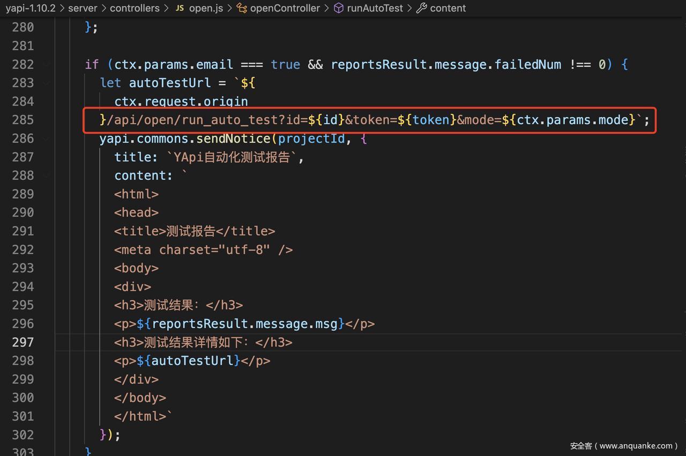Click the openController class symbol icon
Image resolution: width=686 pixels, height=456 pixels.
(x=242, y=8)
